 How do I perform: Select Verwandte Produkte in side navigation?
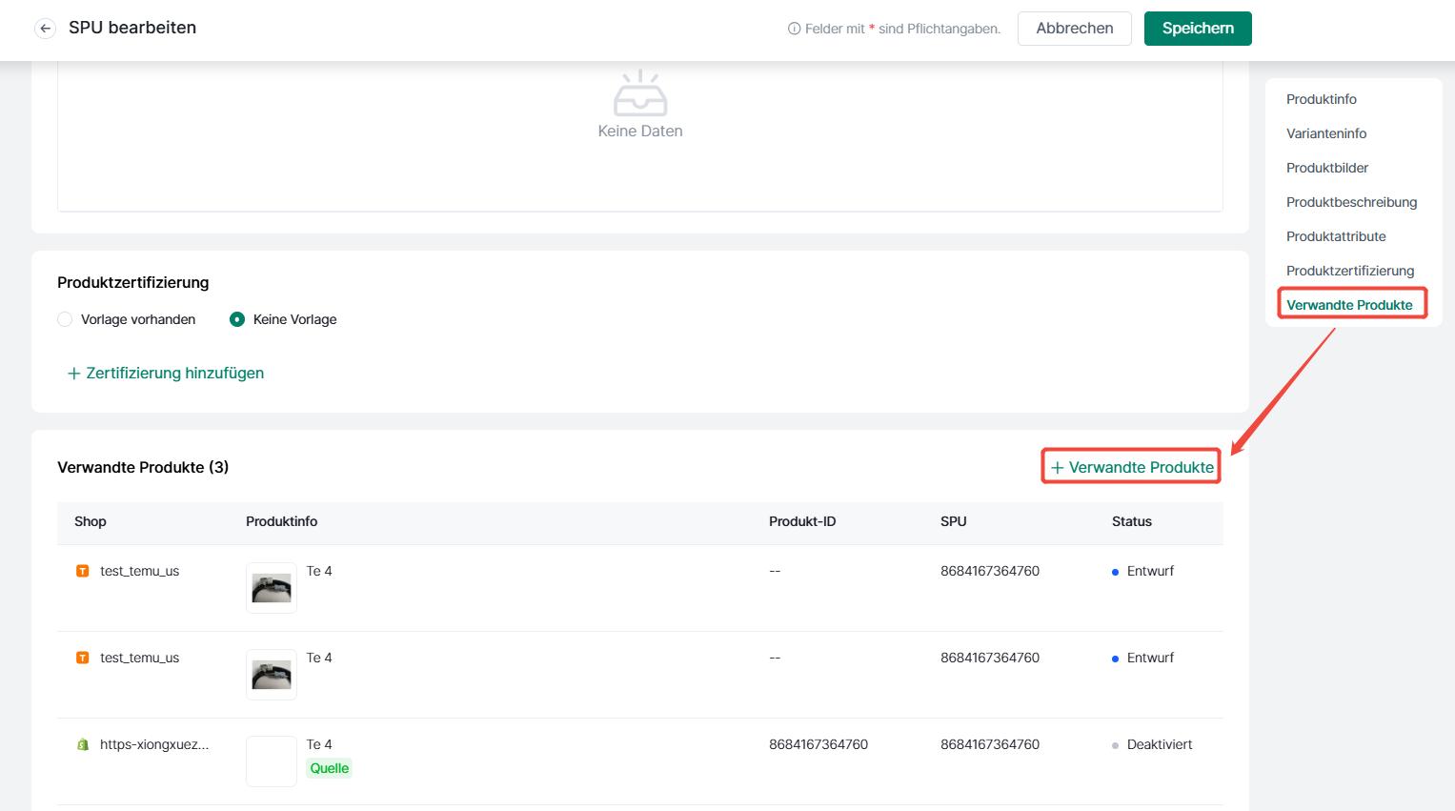(x=1349, y=305)
